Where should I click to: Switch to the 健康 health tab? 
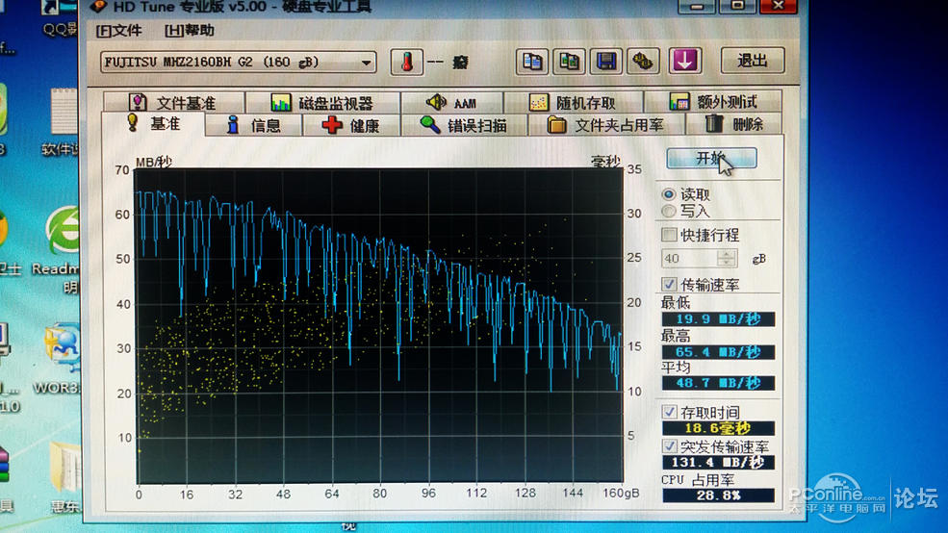click(351, 125)
